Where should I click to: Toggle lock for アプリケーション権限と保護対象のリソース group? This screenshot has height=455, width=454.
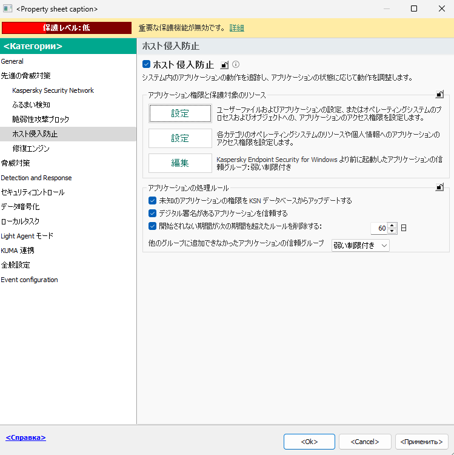click(439, 94)
